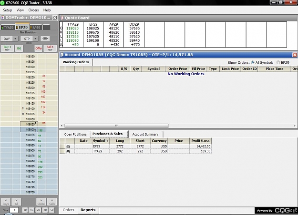298x215 pixels.
Task: Set order size to 15
Action: click(x=31, y=210)
